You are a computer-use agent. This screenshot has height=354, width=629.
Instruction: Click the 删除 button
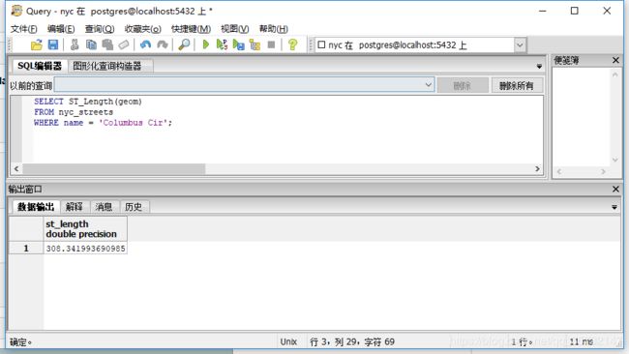click(x=463, y=85)
